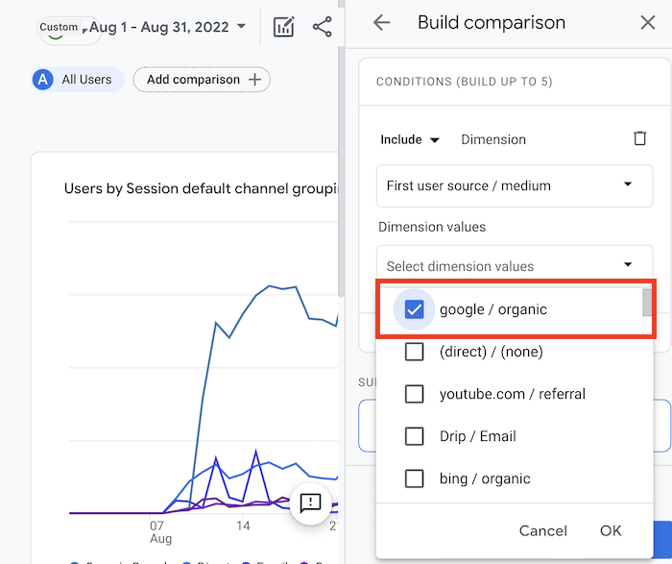Click the All Users 'A' badge

click(42, 80)
